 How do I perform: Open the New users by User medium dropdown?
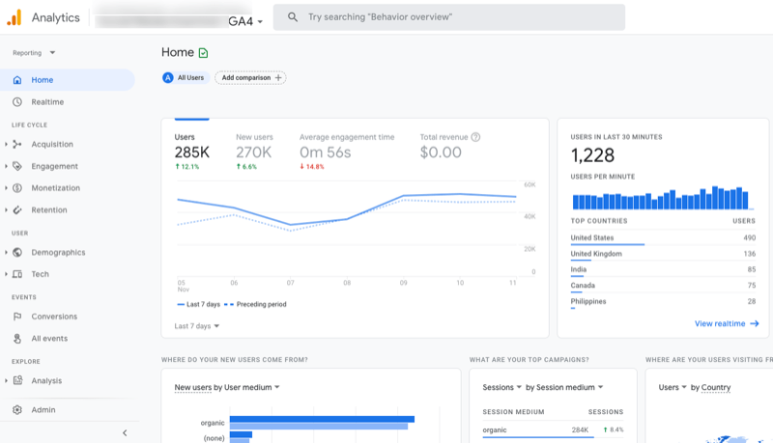coord(227,387)
